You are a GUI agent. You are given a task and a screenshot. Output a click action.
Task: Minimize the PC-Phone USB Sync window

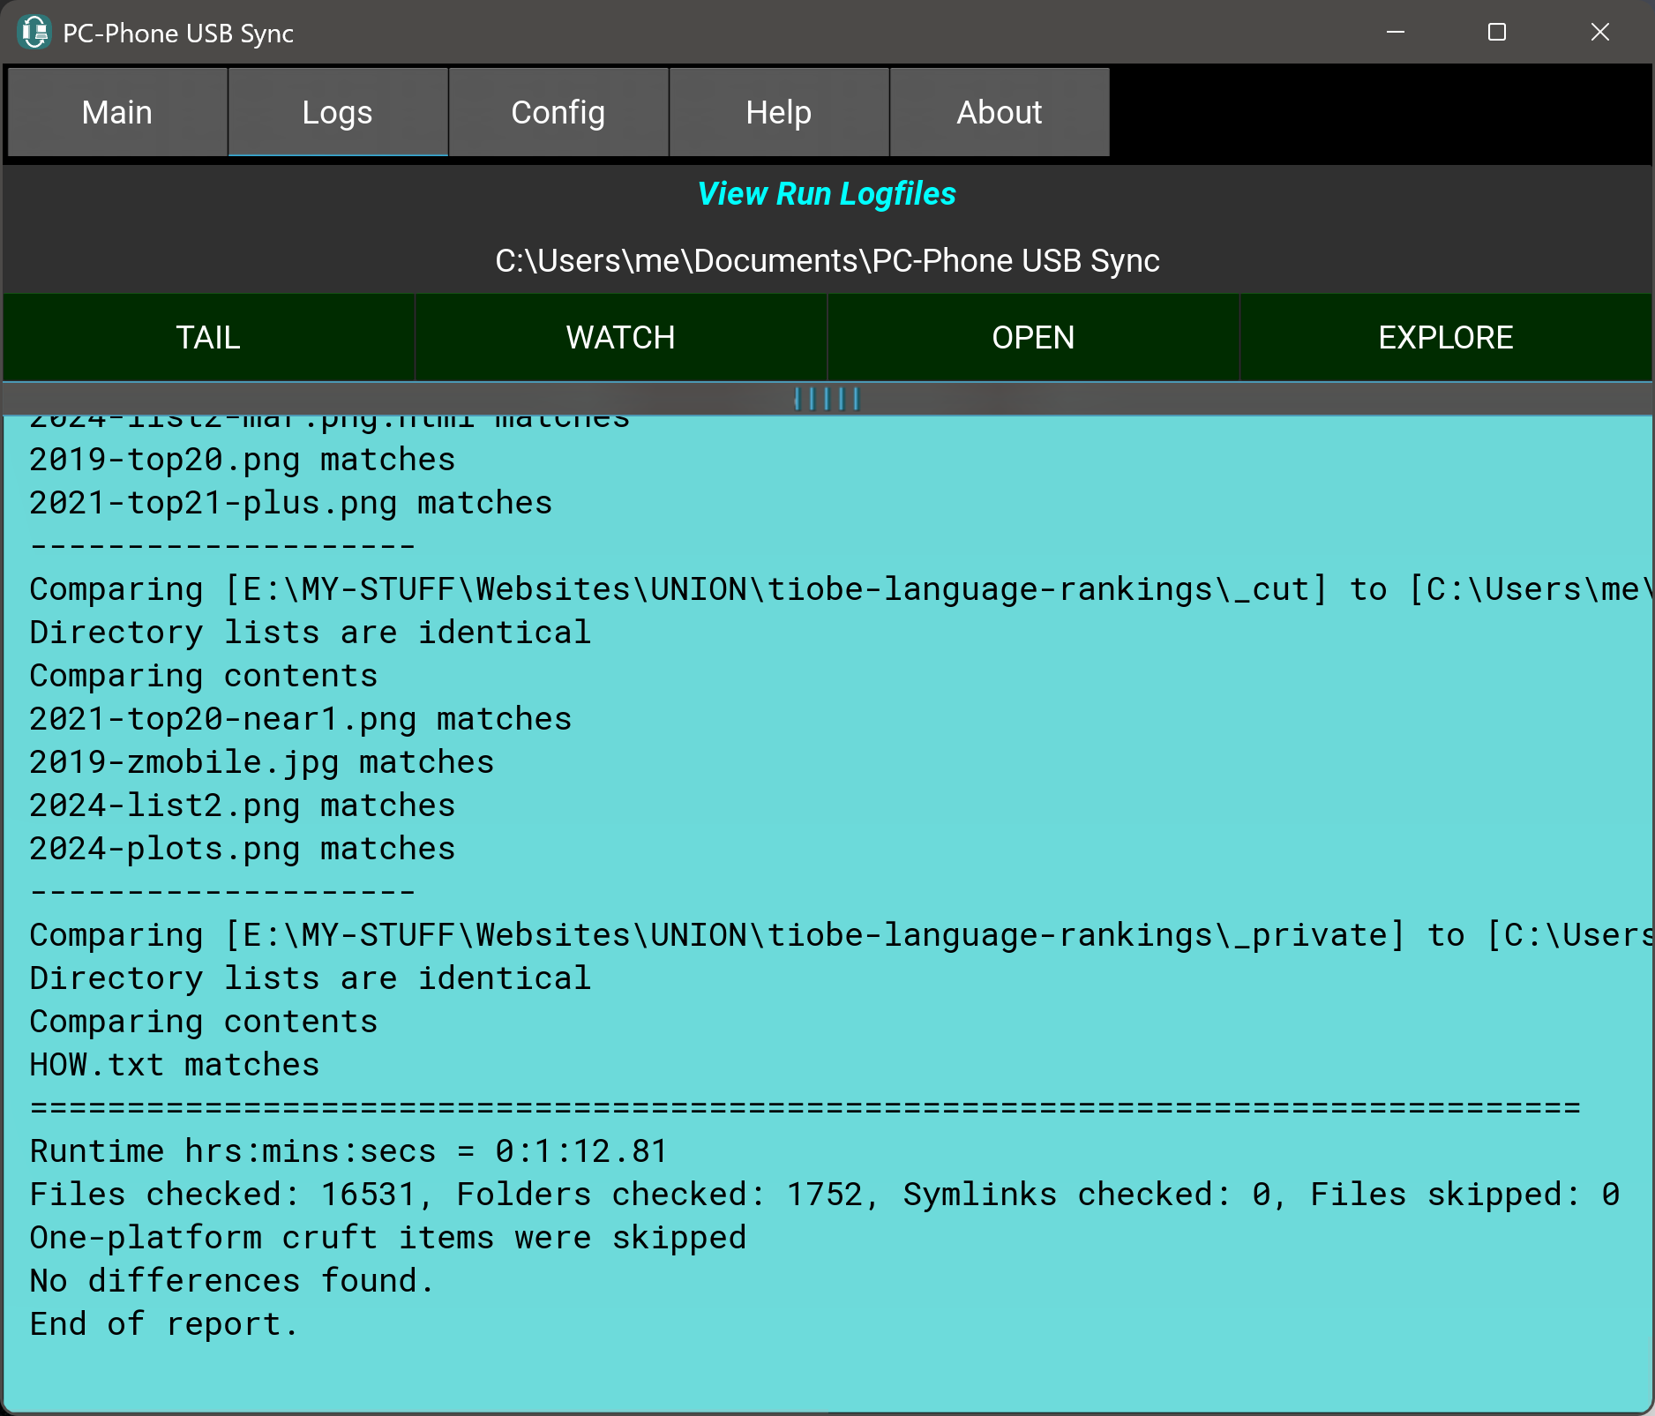tap(1395, 33)
